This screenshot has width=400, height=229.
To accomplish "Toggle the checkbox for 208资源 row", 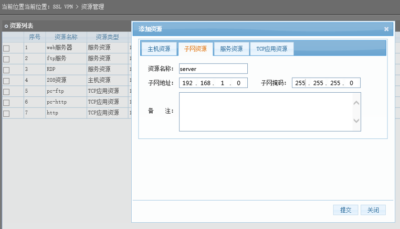I will pos(6,81).
